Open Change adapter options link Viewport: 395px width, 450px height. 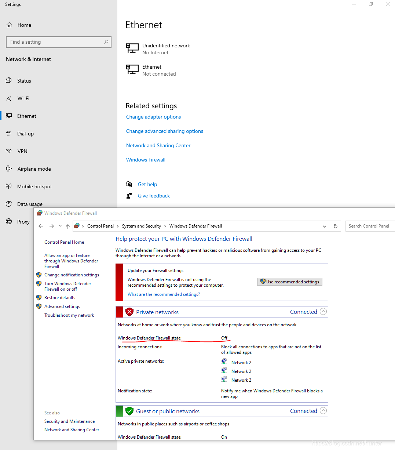point(153,117)
